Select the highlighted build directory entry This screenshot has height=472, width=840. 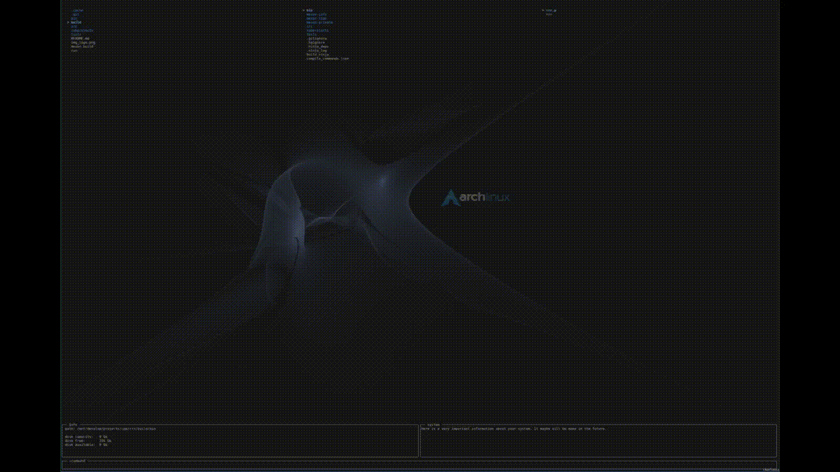tap(76, 22)
